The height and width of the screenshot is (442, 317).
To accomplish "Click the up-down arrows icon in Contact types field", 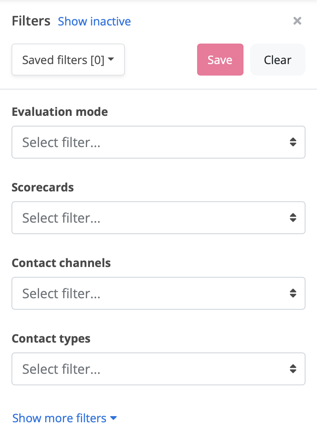I will 293,369.
